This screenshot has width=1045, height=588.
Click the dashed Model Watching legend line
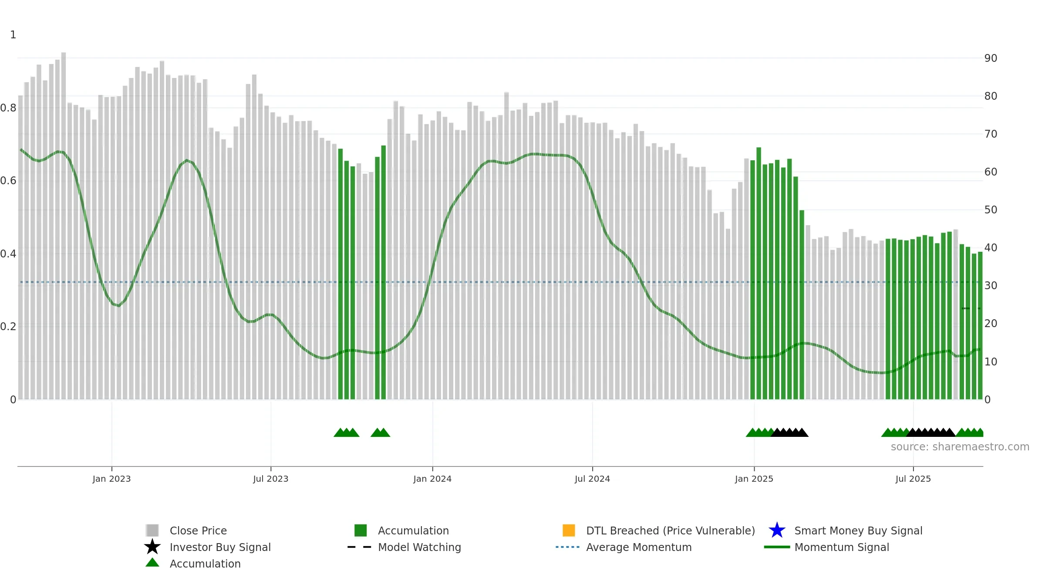(359, 547)
